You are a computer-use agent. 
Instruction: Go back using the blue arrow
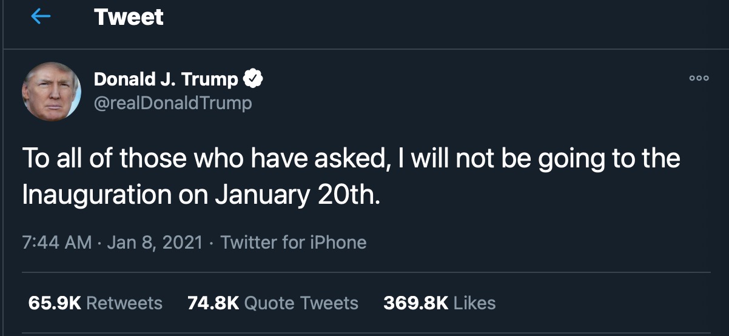coord(41,17)
